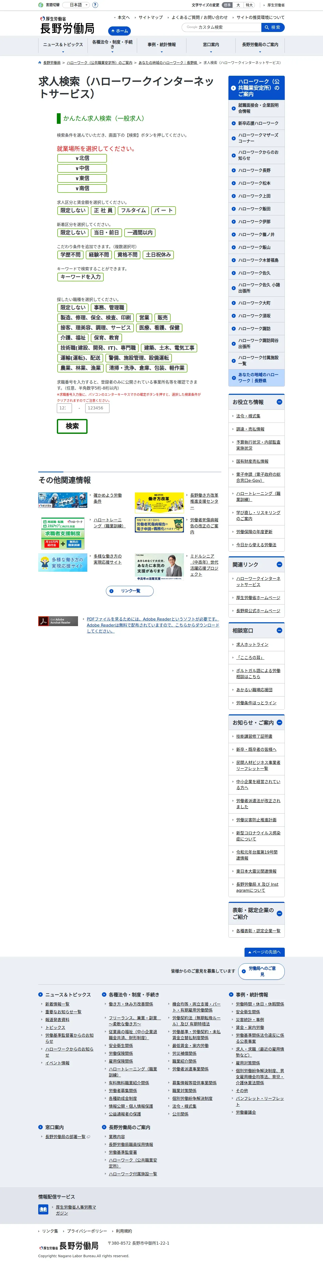
Task: Select パート job category
Action: [x=163, y=210]
